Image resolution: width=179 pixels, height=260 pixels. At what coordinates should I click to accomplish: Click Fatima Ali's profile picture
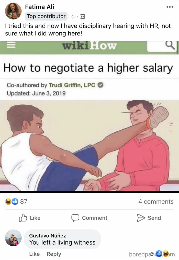tap(13, 11)
